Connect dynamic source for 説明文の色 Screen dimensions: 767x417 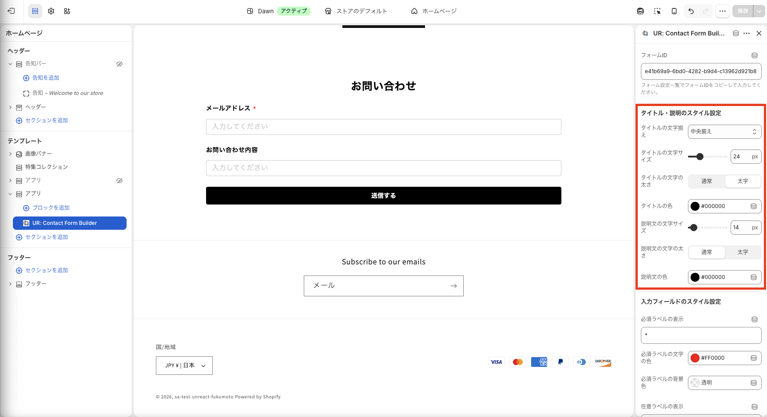tap(754, 277)
